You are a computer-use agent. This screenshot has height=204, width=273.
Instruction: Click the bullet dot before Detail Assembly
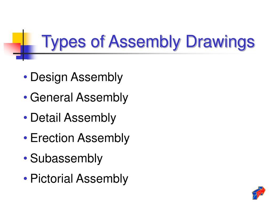pyautogui.click(x=25, y=118)
